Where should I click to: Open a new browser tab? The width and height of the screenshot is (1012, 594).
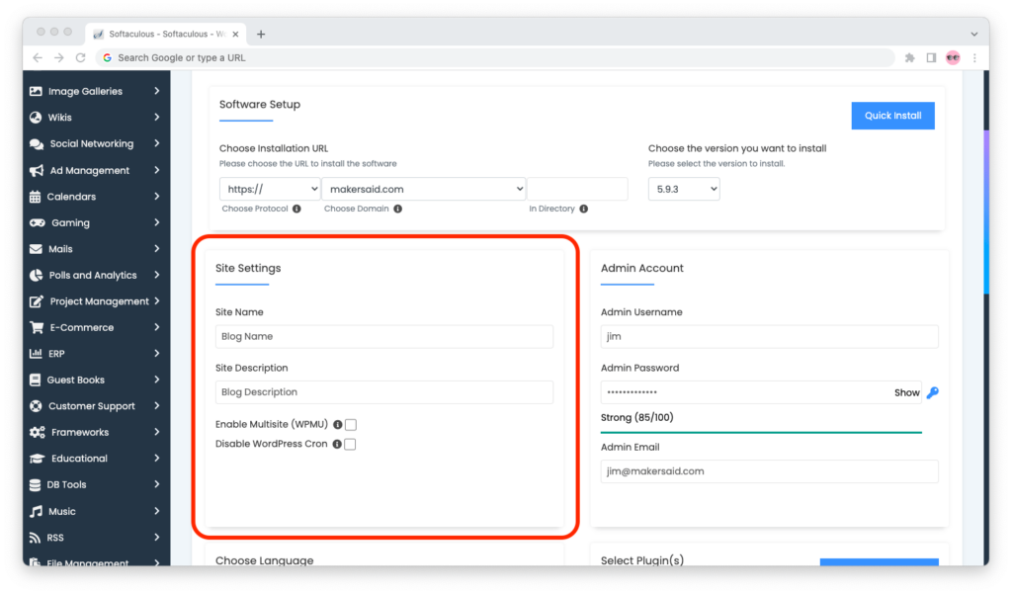261,35
